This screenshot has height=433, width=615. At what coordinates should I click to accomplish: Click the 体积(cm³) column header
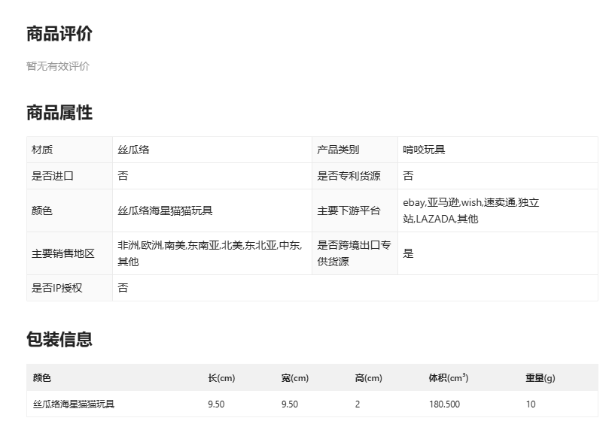point(449,378)
